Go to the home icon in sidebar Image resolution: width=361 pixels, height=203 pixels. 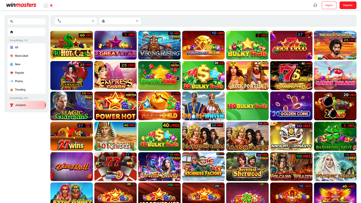click(12, 32)
